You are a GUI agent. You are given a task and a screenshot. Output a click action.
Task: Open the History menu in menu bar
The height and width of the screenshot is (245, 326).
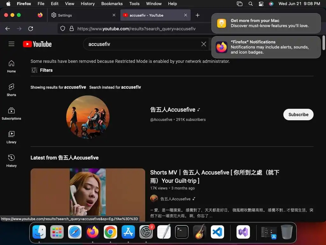88,4
